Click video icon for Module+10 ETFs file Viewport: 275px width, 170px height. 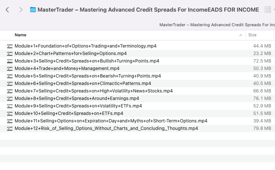tap(10, 114)
